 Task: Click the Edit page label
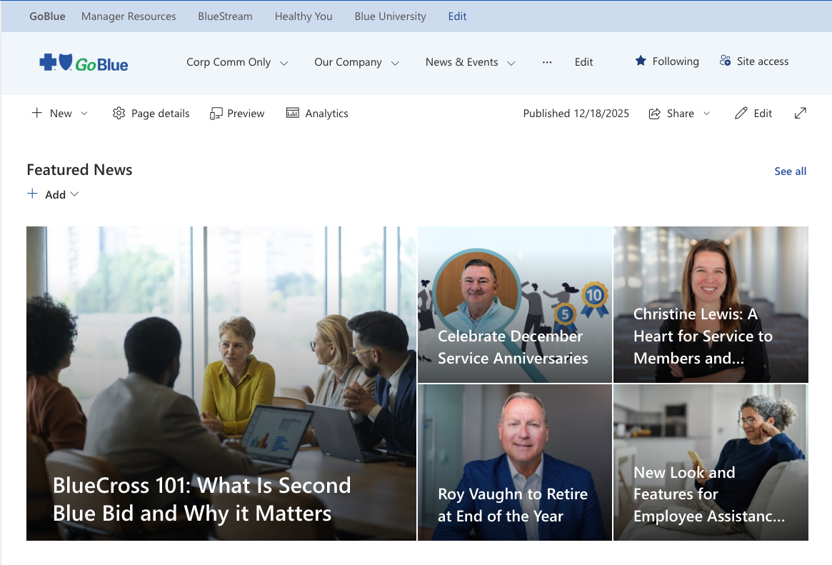click(x=763, y=114)
